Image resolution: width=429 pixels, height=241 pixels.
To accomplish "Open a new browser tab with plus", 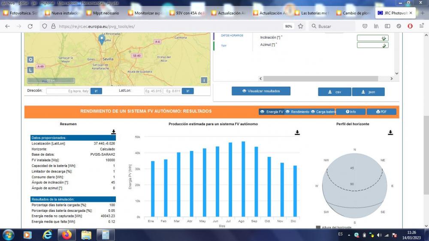I will pos(423,13).
